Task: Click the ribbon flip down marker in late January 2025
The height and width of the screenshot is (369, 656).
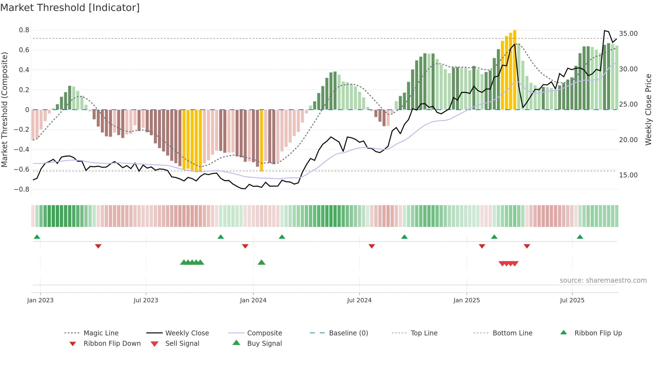Action: pyautogui.click(x=482, y=246)
